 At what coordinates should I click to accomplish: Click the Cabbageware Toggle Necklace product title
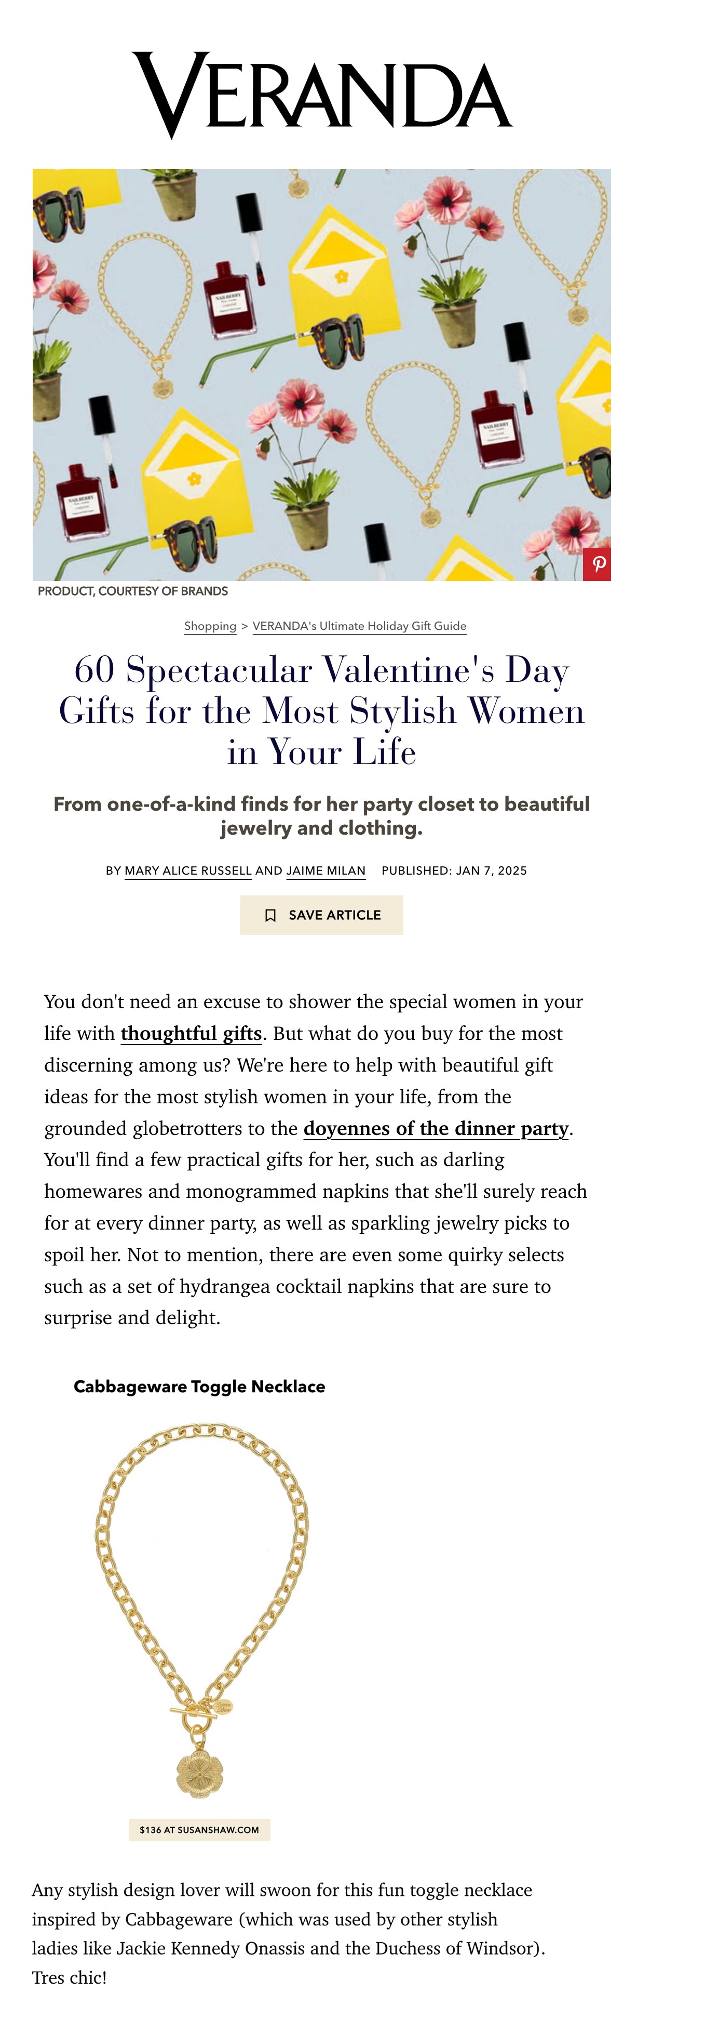point(199,1387)
